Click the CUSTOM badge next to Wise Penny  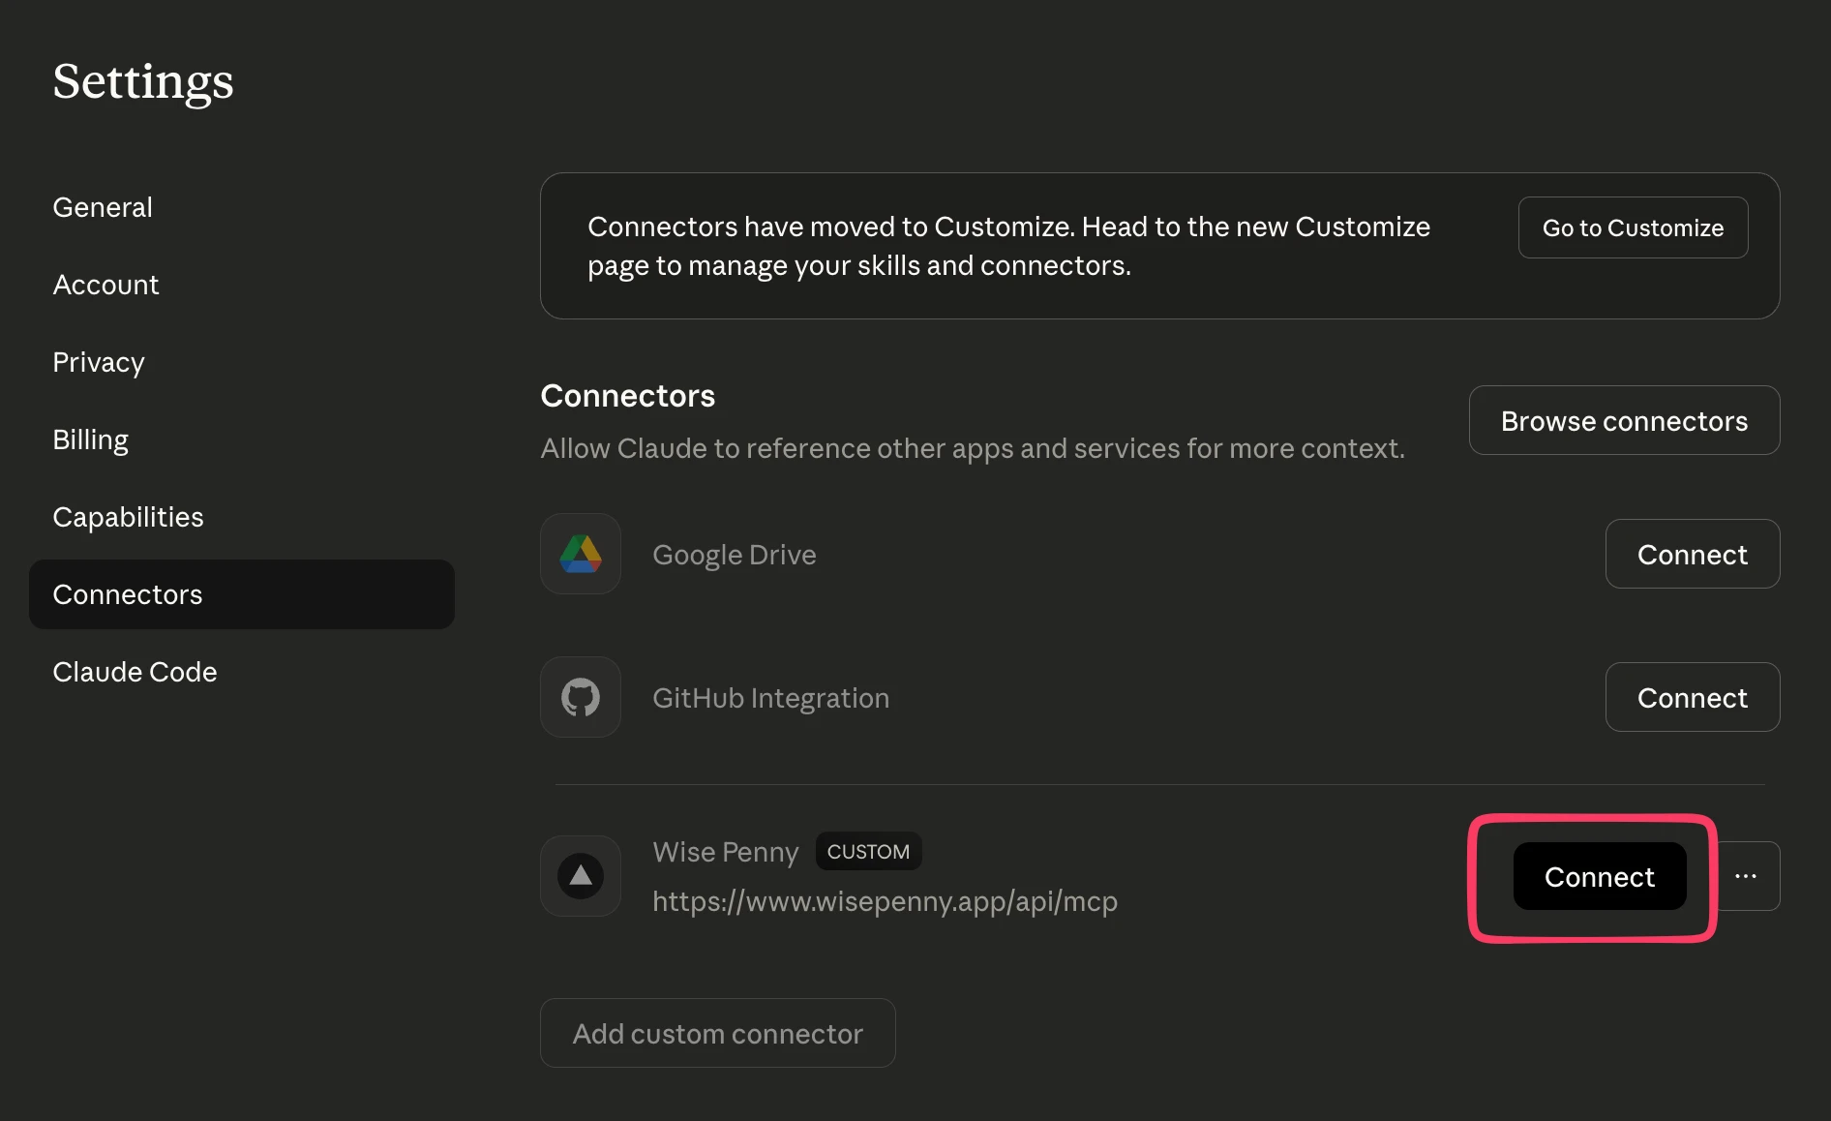coord(868,851)
